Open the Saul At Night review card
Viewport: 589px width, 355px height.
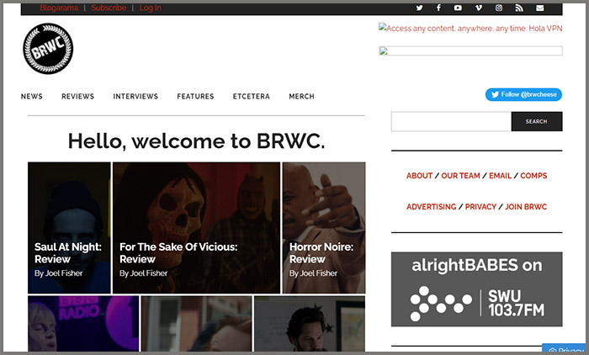point(69,228)
